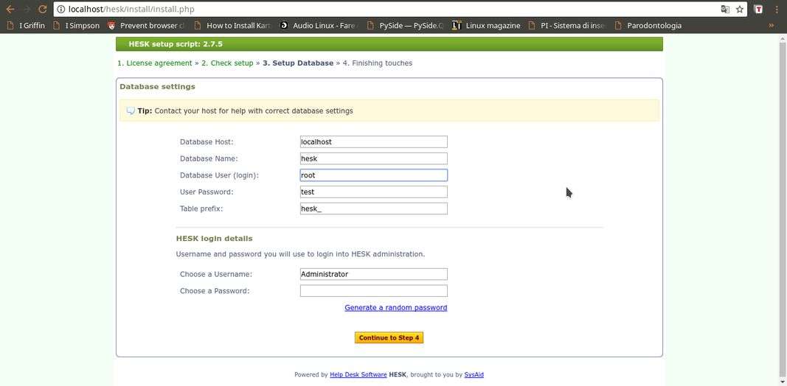Image resolution: width=787 pixels, height=386 pixels.
Task: Click the 3. Setup Database step
Action: tap(298, 63)
